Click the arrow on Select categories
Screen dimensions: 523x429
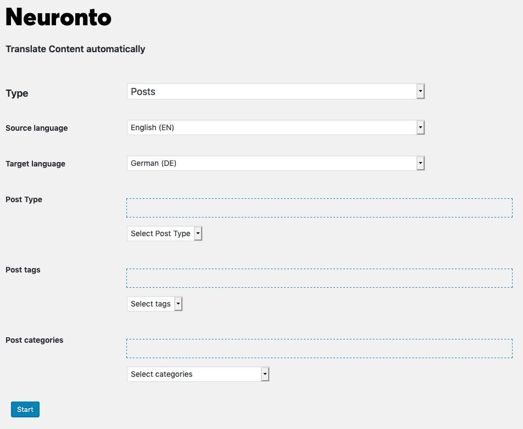coord(265,374)
